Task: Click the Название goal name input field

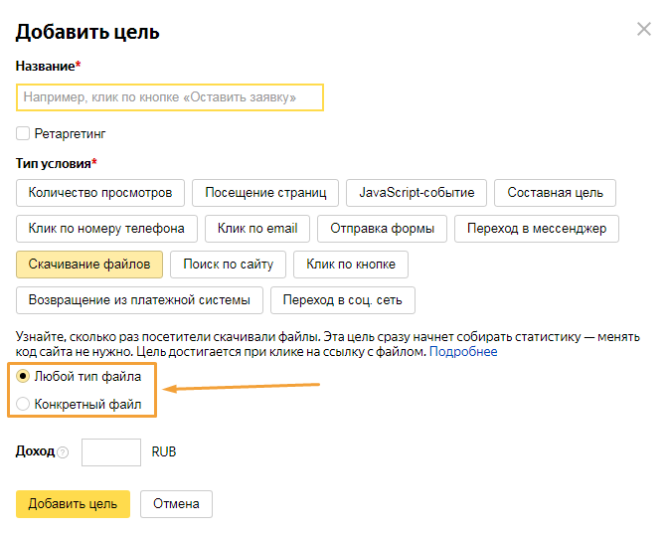Action: point(170,97)
